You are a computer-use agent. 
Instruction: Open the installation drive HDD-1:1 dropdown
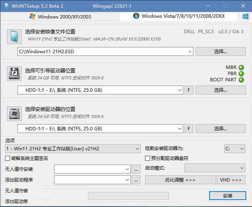pos(180,129)
